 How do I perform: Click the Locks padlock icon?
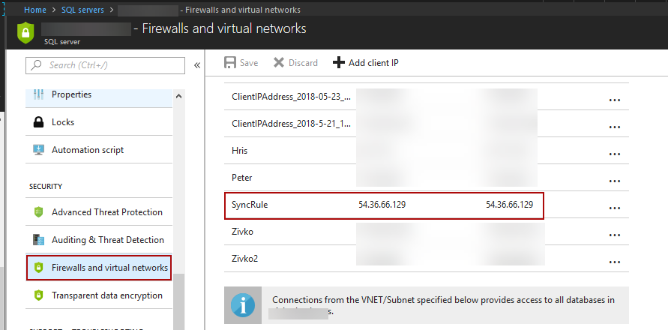pyautogui.click(x=38, y=122)
